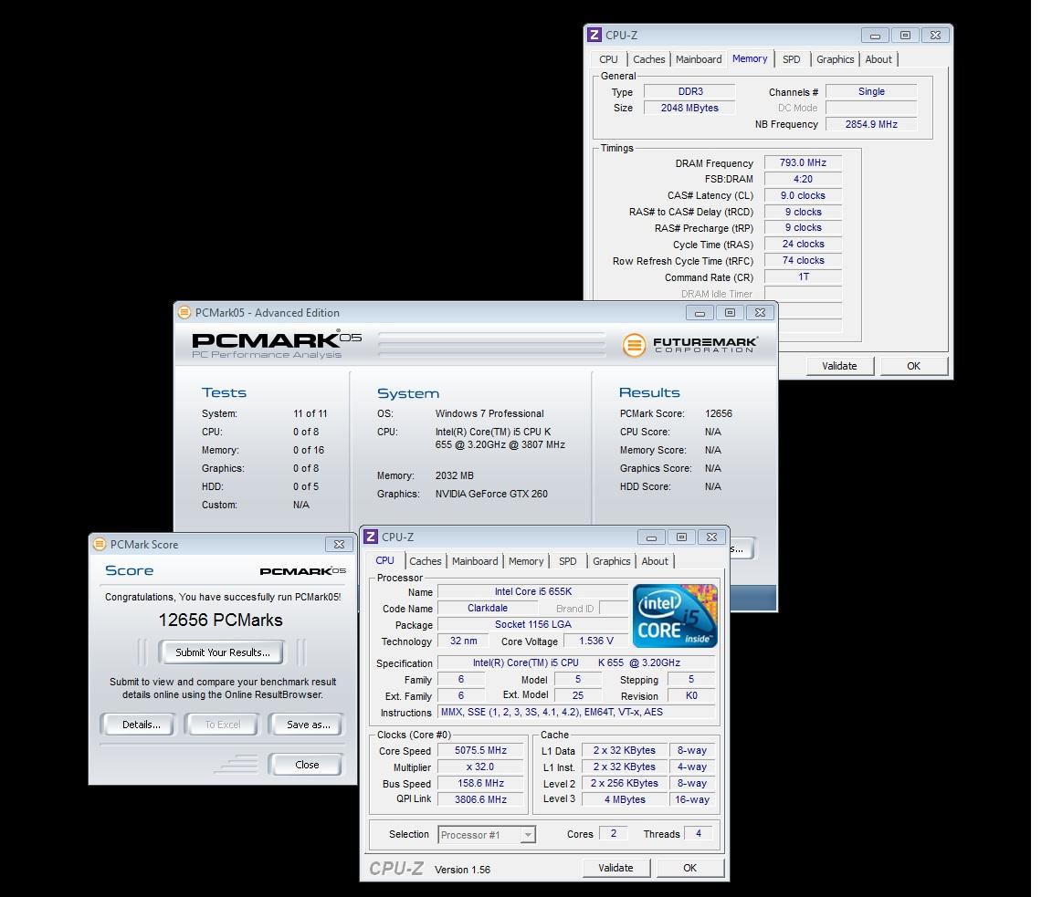The height and width of the screenshot is (897, 1052).
Task: Select the active Memory tab in upper CPU-Z
Action: click(750, 58)
